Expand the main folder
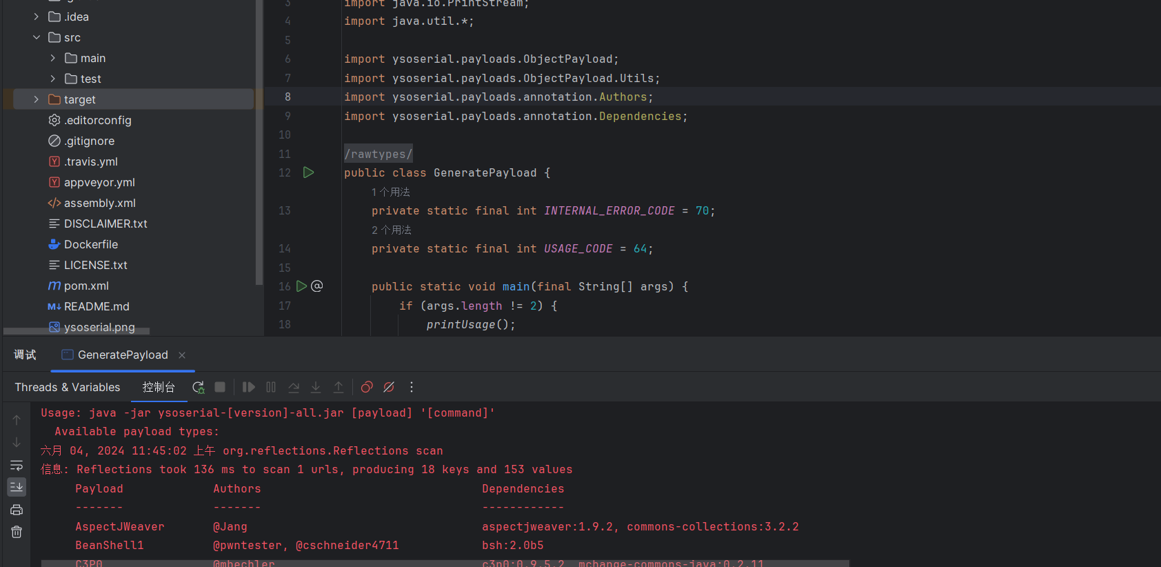This screenshot has height=567, width=1161. tap(53, 58)
